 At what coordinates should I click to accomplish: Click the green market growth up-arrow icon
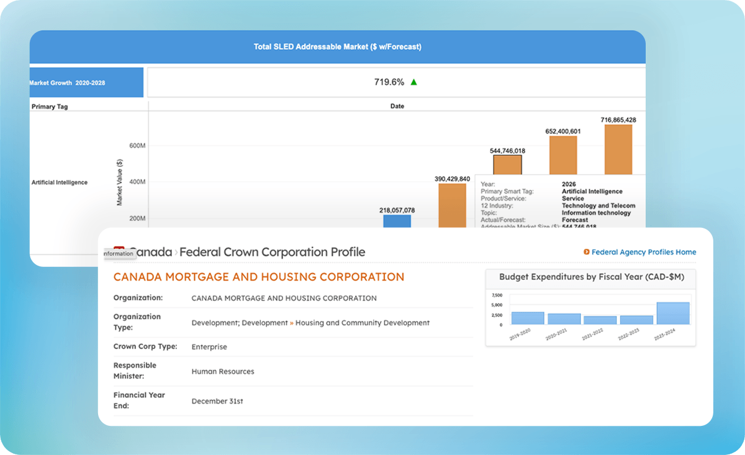tap(413, 82)
